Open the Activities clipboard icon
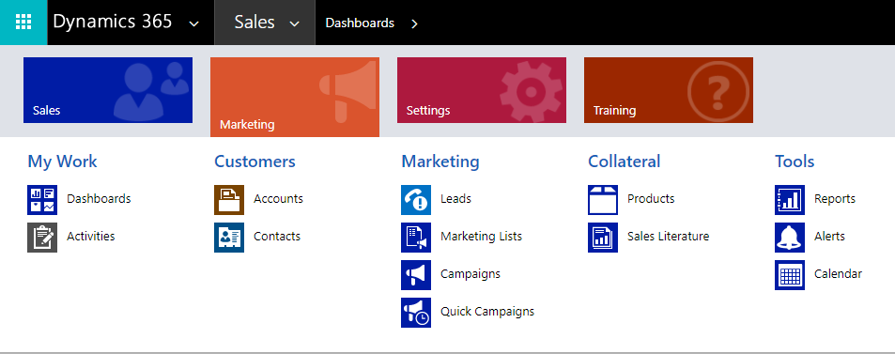 point(42,238)
